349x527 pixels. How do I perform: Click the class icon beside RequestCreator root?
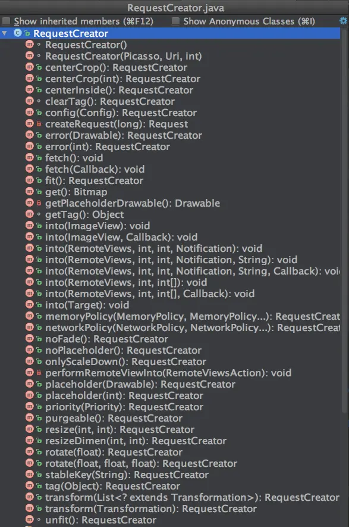[18, 33]
